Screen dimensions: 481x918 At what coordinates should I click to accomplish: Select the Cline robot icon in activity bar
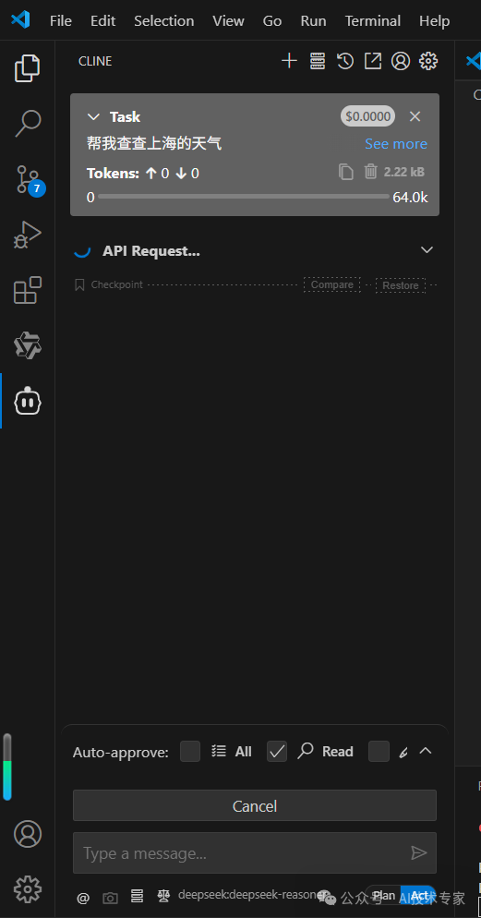pyautogui.click(x=28, y=401)
